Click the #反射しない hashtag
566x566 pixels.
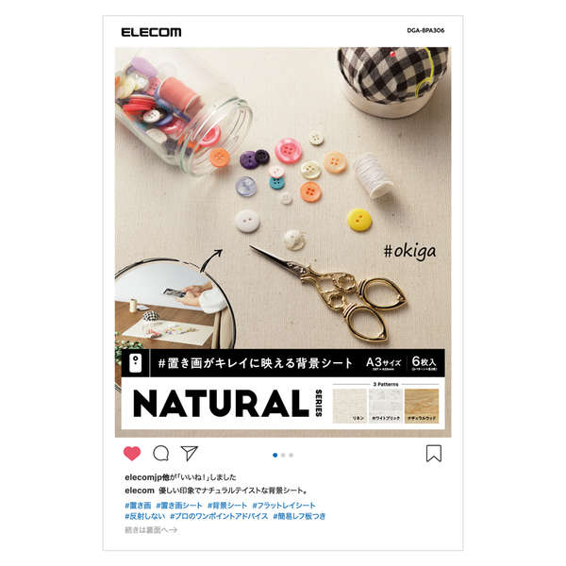pyautogui.click(x=144, y=516)
